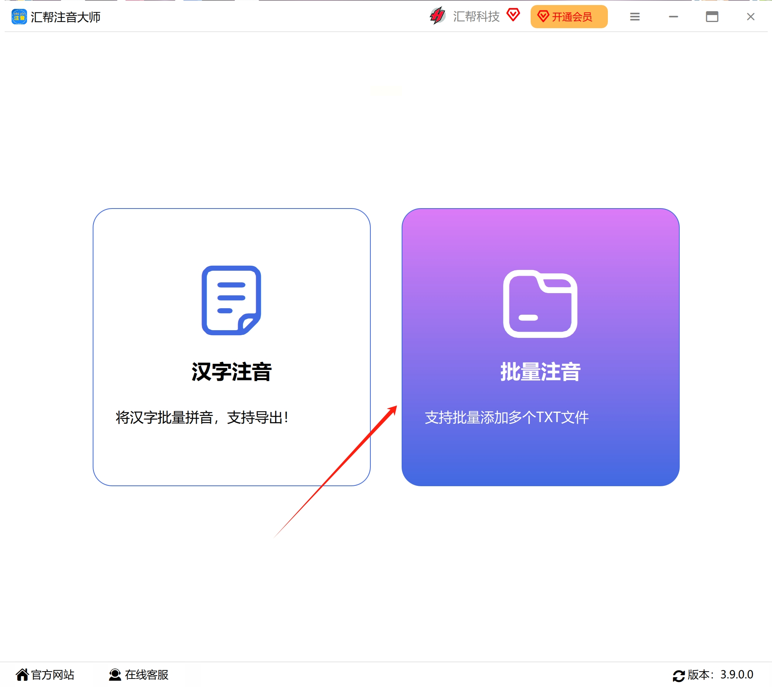
Task: Select the 汉字注音 title
Action: (232, 372)
